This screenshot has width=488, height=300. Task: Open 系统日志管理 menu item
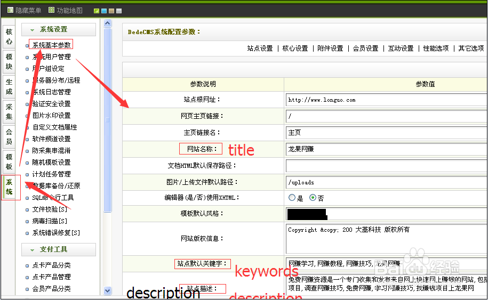pos(52,92)
